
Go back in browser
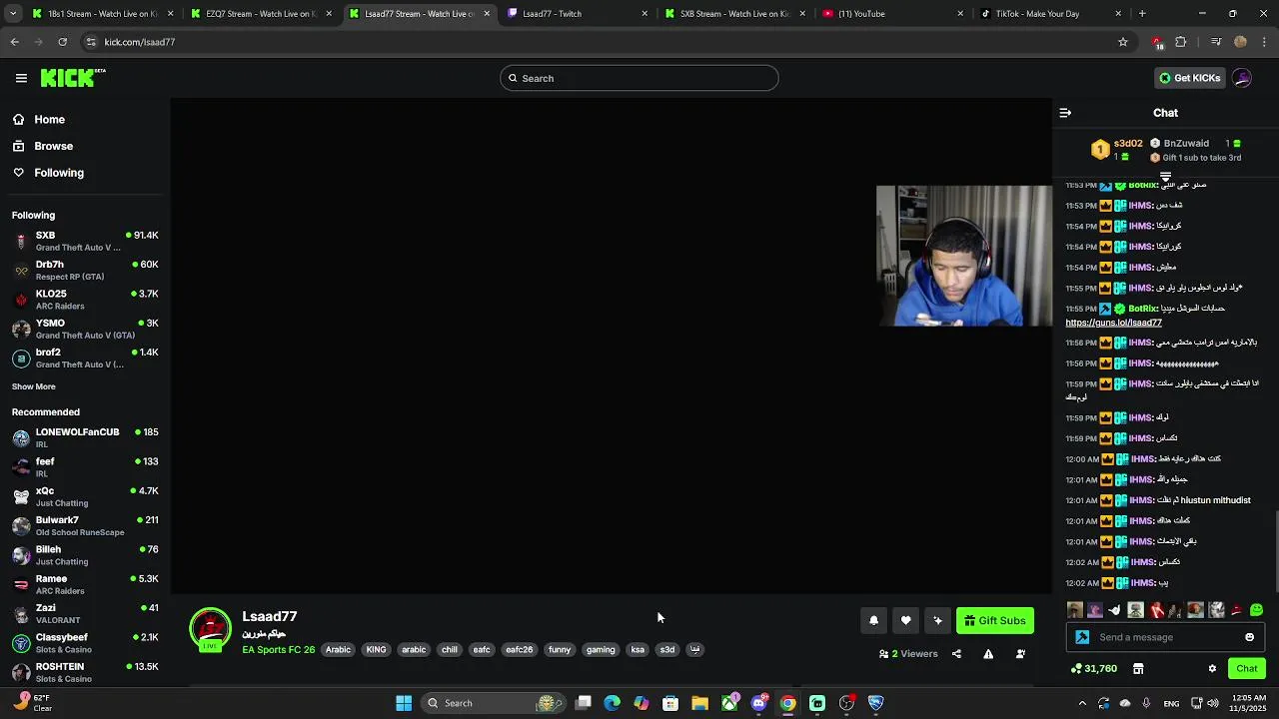[x=14, y=42]
